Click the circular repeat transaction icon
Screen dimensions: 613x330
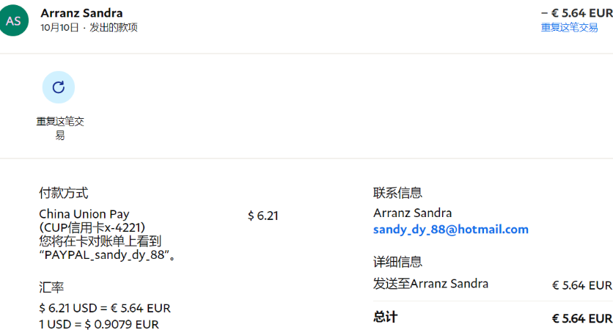pos(59,87)
